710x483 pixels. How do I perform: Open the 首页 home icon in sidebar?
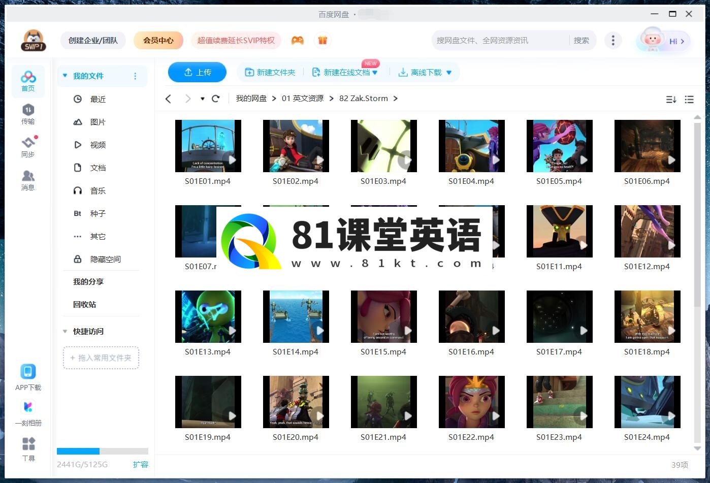(28, 81)
